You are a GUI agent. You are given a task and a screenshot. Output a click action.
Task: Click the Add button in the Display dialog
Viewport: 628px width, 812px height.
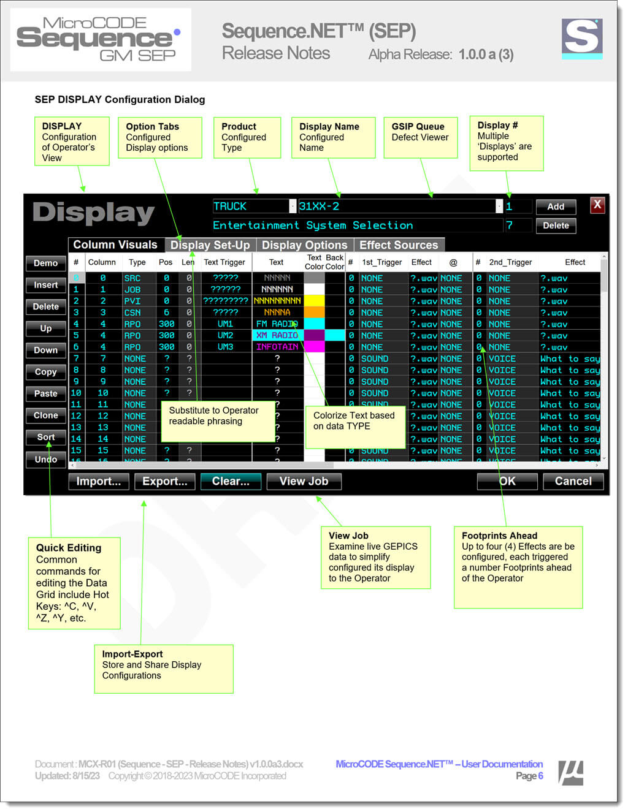tap(556, 207)
